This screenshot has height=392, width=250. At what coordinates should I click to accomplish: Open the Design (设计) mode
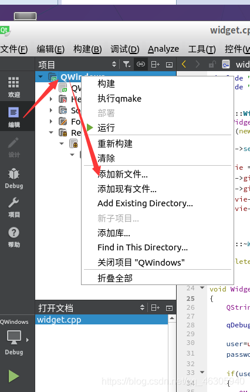(x=13, y=148)
